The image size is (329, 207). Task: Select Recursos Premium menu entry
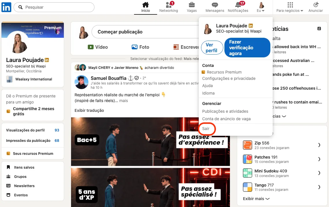[x=224, y=72]
